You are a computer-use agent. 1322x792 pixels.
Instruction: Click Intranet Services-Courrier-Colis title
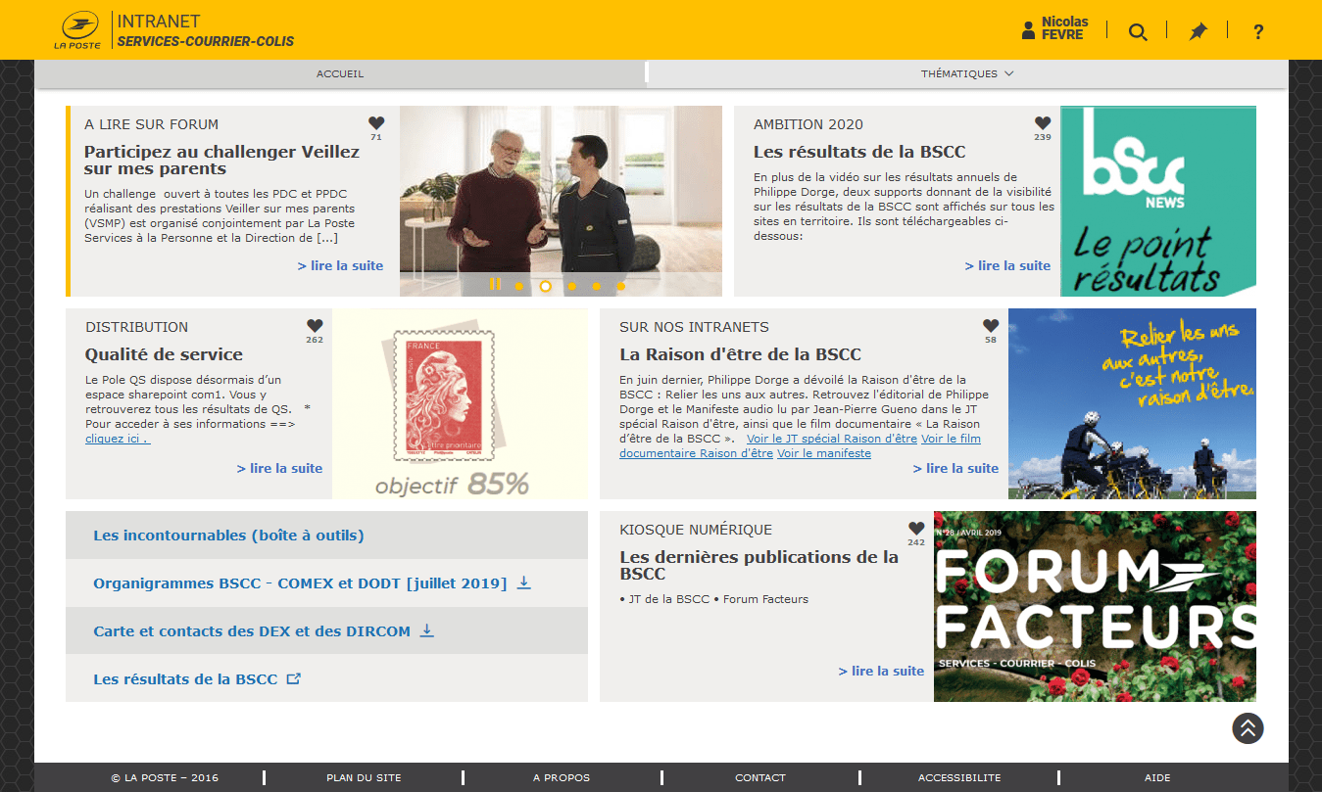(206, 30)
